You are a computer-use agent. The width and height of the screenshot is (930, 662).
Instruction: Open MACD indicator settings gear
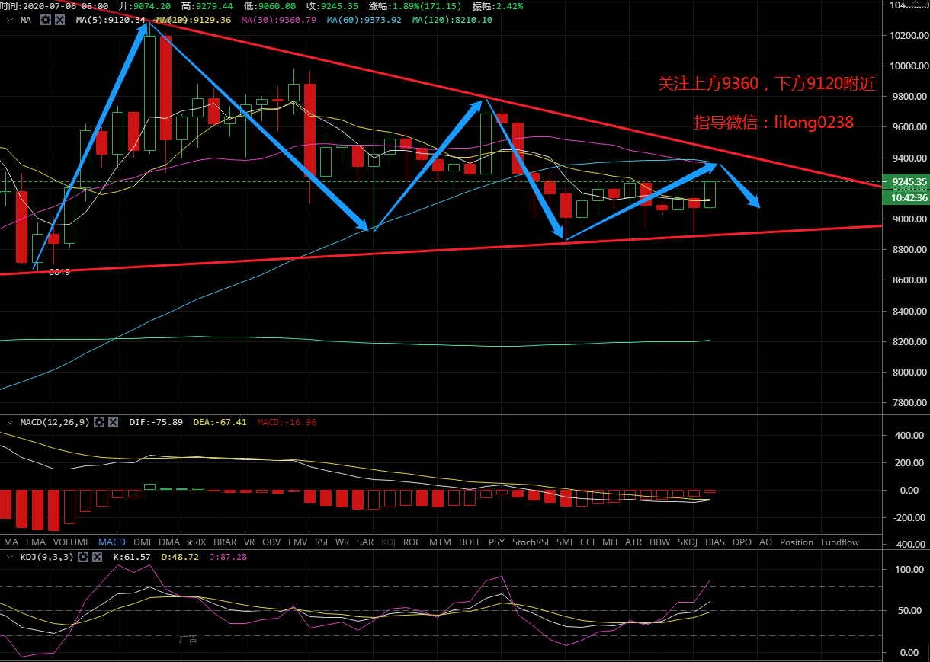[99, 422]
